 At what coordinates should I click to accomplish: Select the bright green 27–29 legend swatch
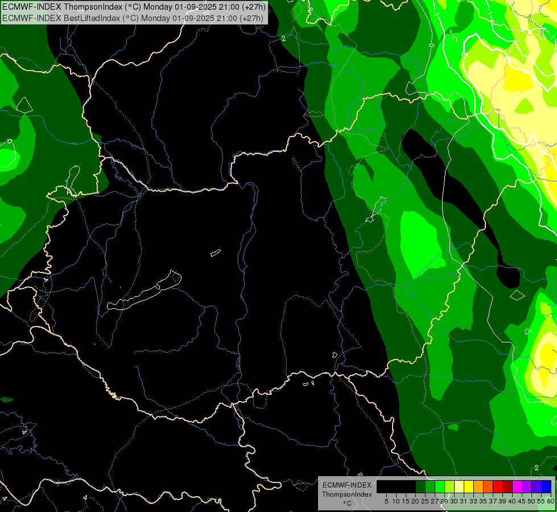[440, 486]
